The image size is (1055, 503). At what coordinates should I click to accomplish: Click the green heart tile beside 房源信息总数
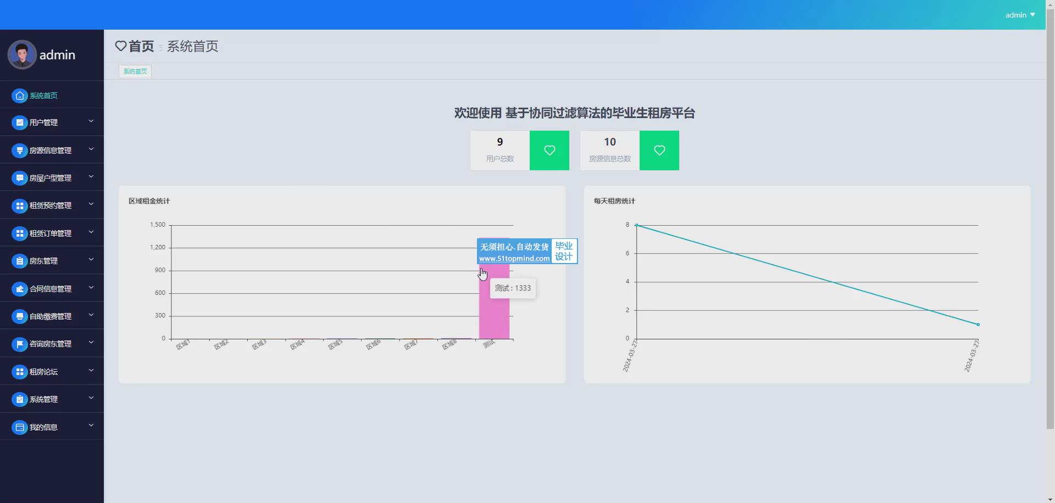659,150
